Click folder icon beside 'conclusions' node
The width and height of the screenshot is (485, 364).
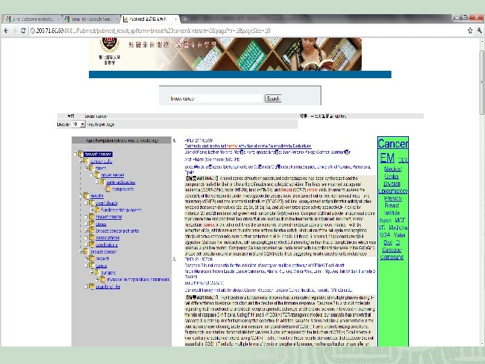(92, 245)
